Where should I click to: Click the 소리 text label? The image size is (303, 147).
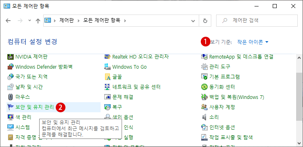click(214, 117)
